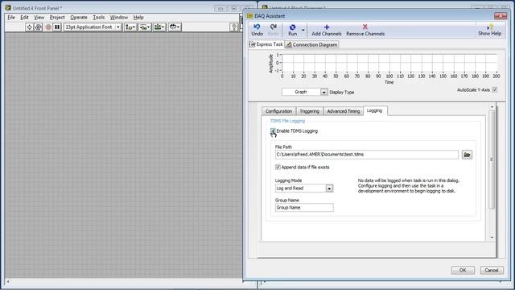Click Add Channels plus icon
Image resolution: width=515 pixels, height=290 pixels.
tap(327, 27)
